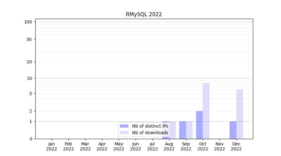Select the Nb of distinct IPs legend swatch
This screenshot has height=156, width=281.
click(124, 126)
